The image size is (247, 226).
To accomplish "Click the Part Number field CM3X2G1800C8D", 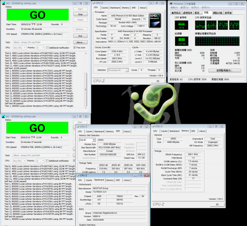I will (x=109, y=155).
